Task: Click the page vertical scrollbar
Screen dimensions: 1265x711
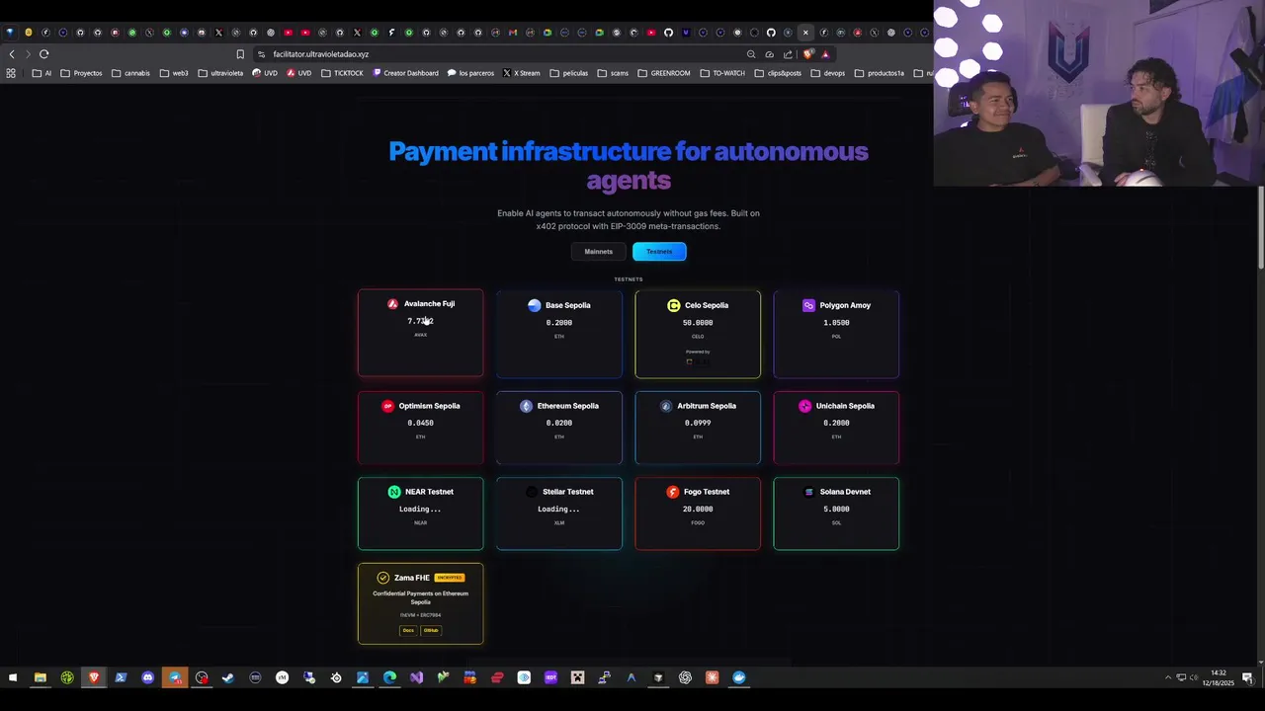Action: [x=1260, y=227]
